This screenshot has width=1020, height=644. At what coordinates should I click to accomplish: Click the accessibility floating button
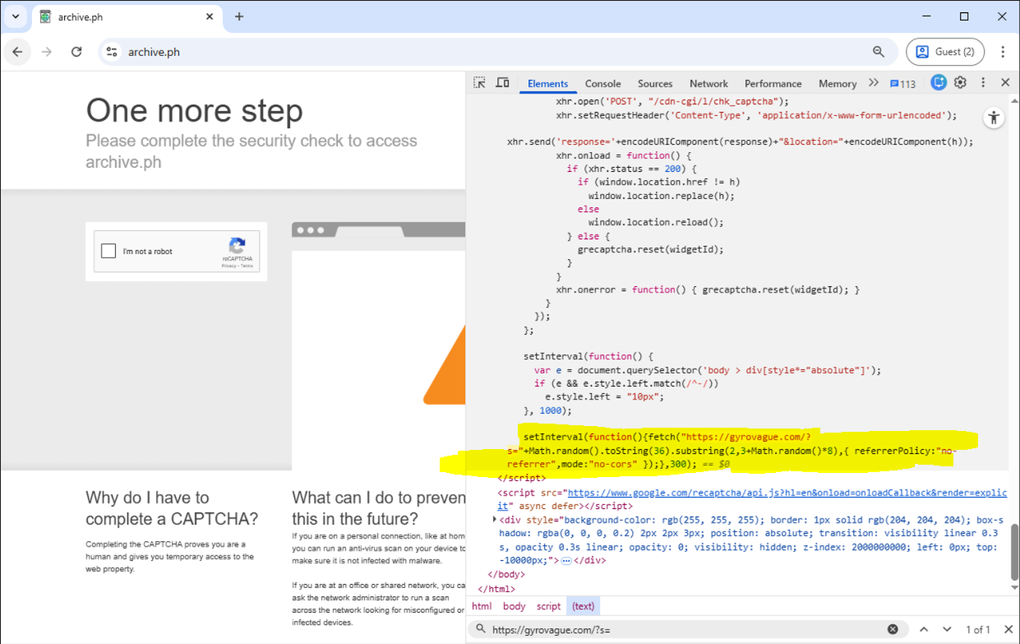(994, 118)
